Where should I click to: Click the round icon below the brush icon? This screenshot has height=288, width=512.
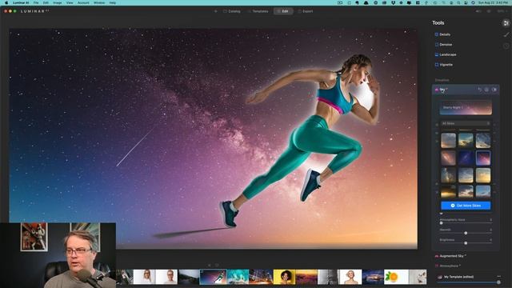506,46
